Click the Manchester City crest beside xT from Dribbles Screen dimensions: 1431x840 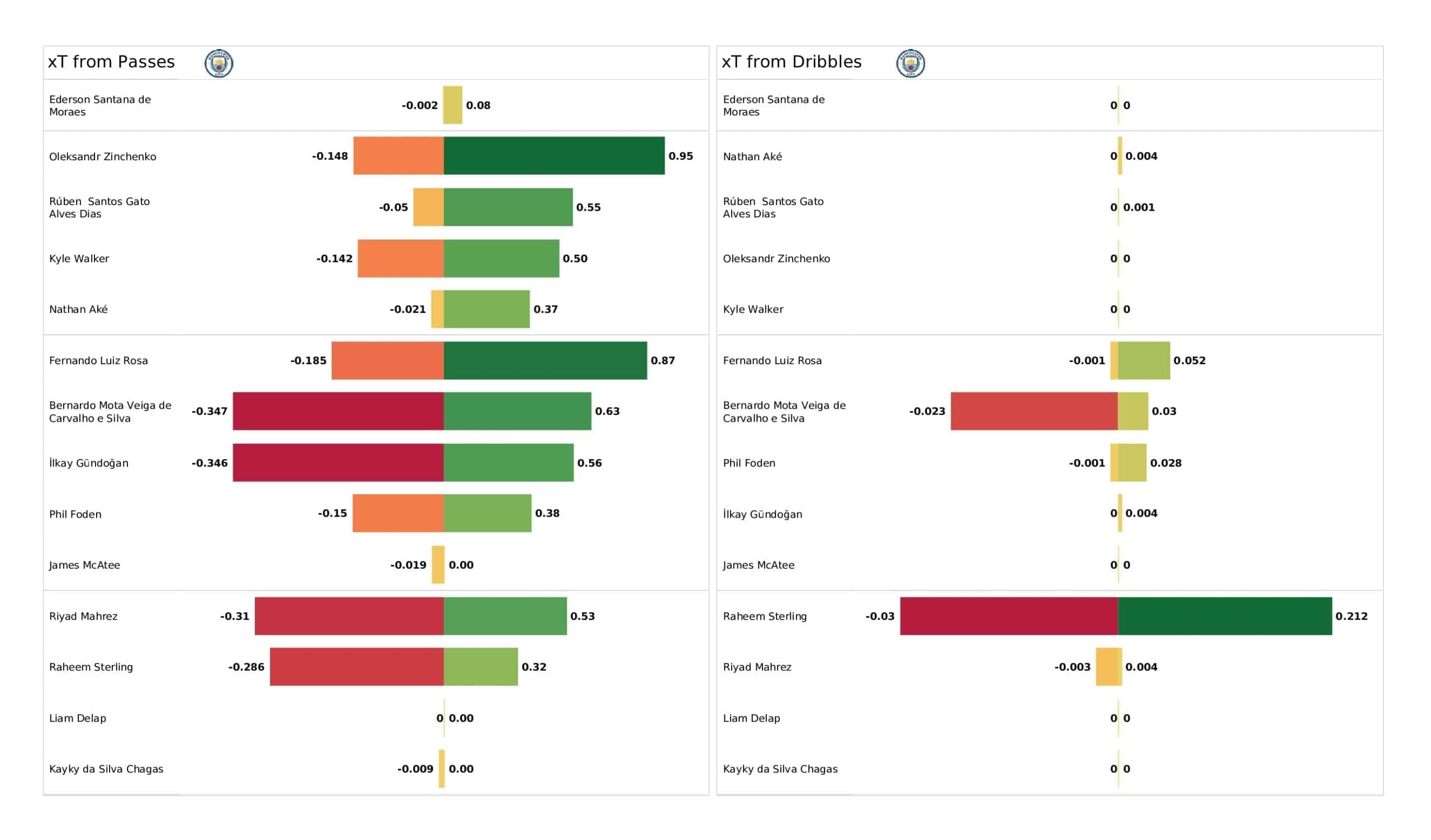click(x=910, y=63)
